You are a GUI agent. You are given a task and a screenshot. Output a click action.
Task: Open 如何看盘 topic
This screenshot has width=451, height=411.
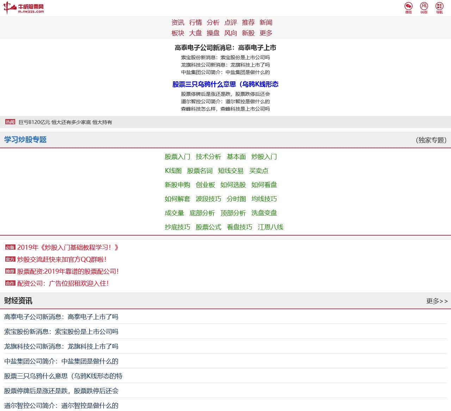point(264,185)
